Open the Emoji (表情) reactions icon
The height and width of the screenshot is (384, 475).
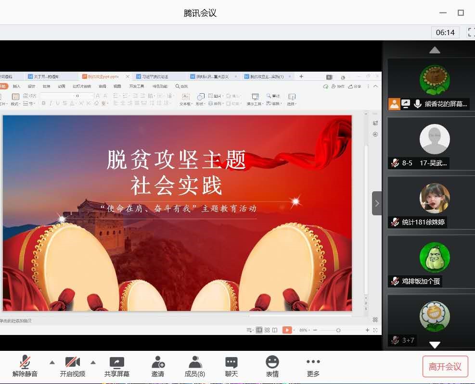(272, 362)
